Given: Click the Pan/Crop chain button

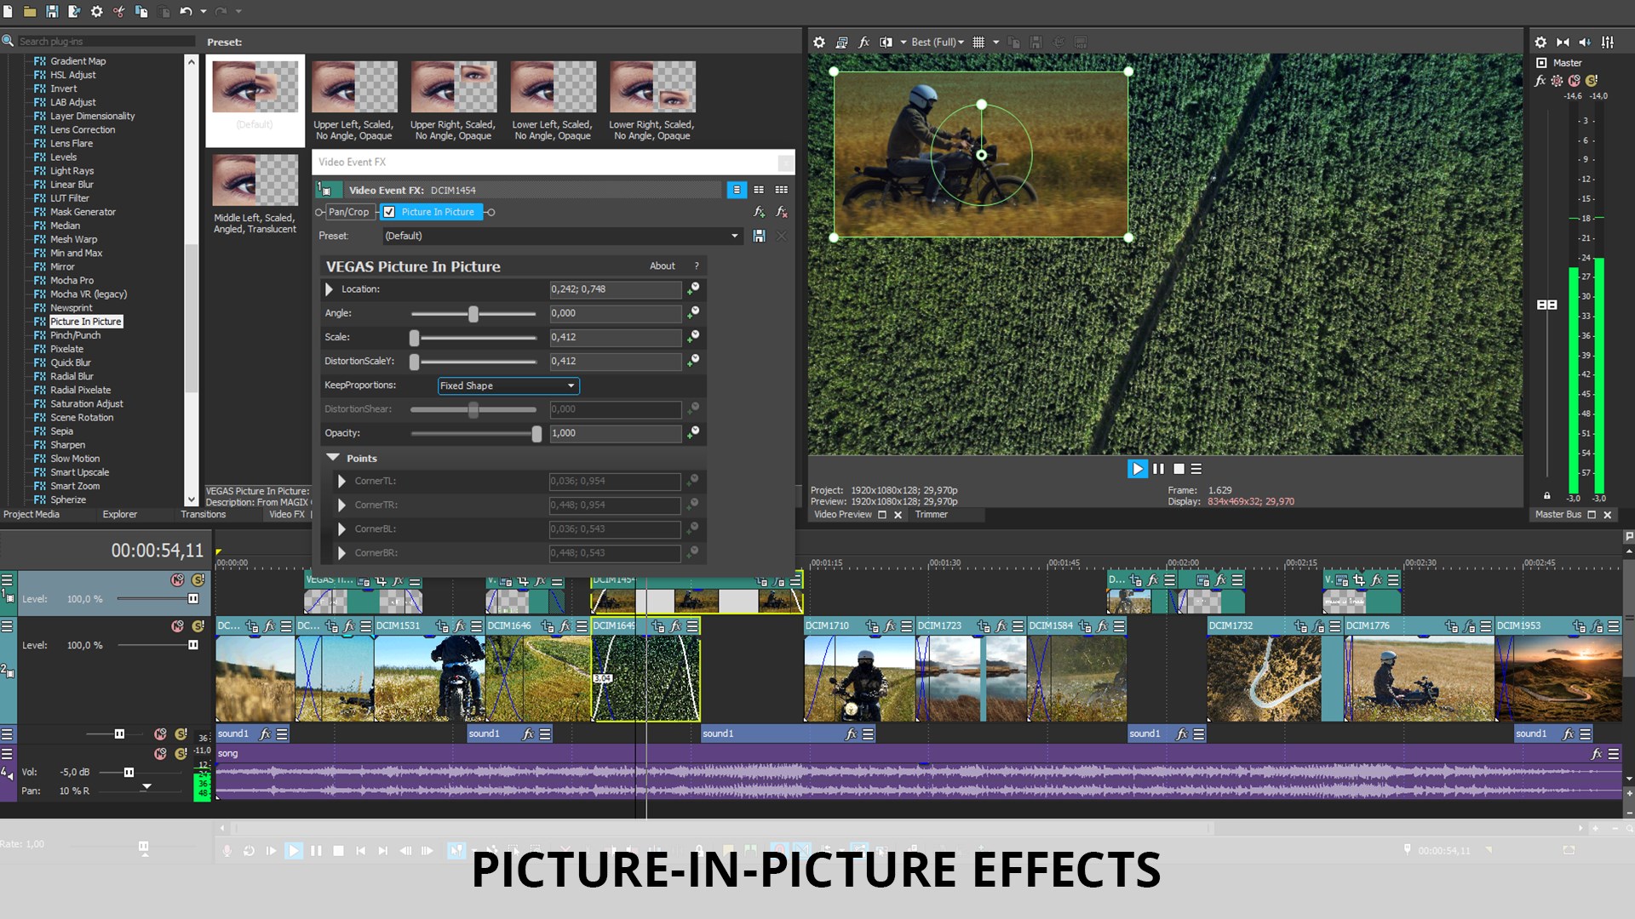Looking at the screenshot, I should (x=348, y=212).
